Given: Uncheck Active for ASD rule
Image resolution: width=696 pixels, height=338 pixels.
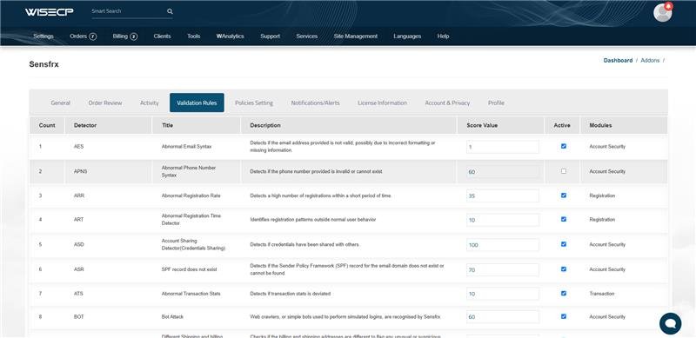Looking at the screenshot, I should (563, 244).
